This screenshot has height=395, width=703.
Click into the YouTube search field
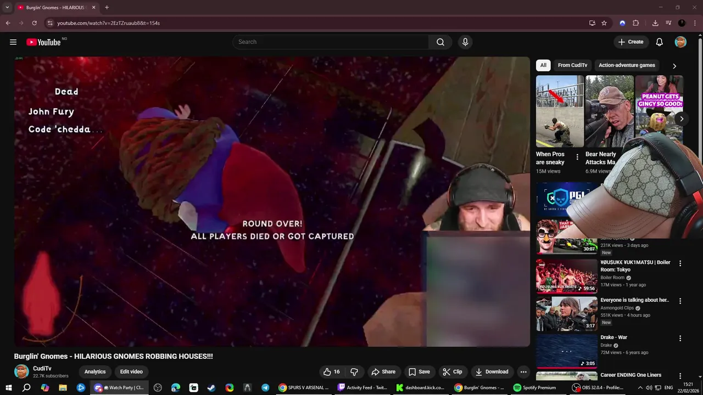(331, 42)
